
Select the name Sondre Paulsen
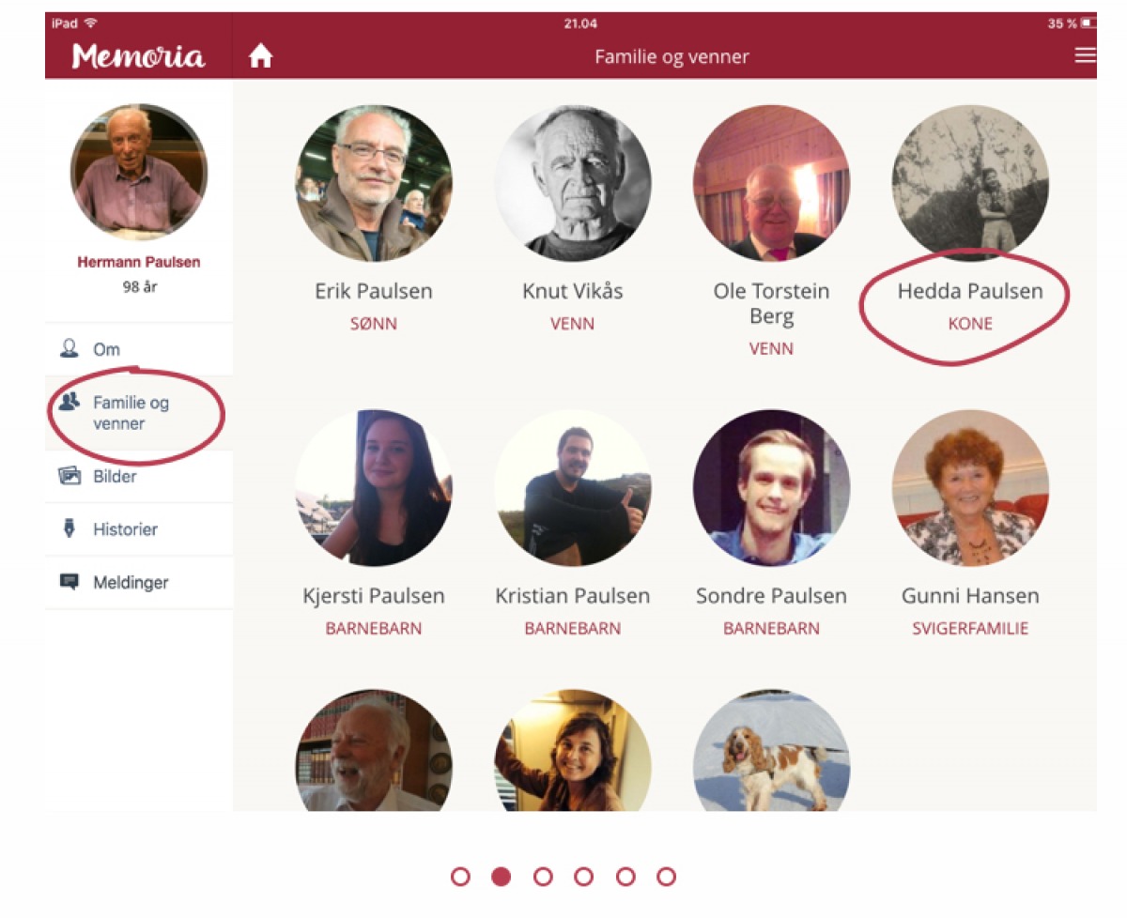click(x=771, y=596)
